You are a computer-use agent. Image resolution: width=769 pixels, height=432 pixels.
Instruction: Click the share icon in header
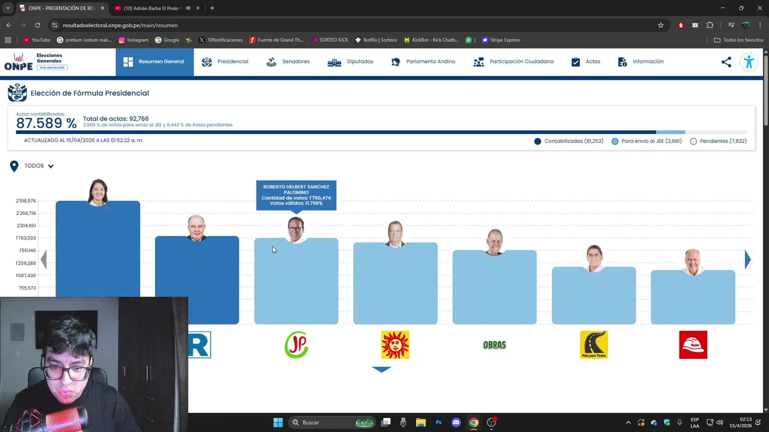pos(726,62)
